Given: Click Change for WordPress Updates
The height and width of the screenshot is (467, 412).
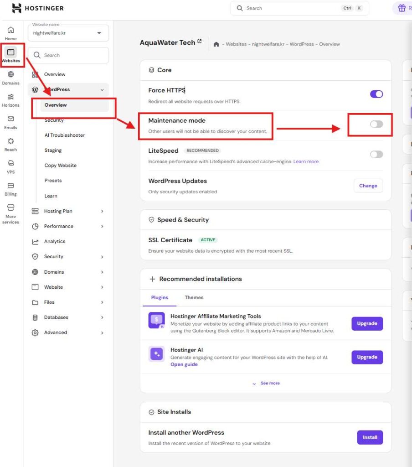Looking at the screenshot, I should pos(368,186).
